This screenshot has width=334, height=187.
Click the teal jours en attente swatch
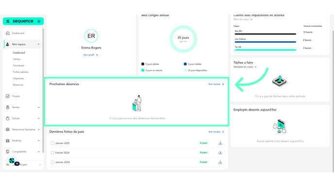point(143,70)
